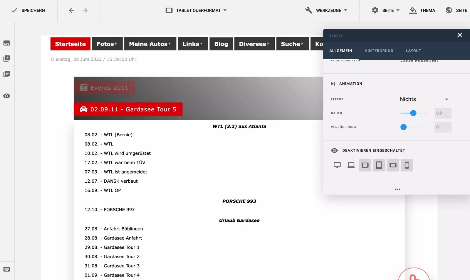Click the top layout icon in left sidebar
Screen dimensions: 470x280
tap(6, 43)
